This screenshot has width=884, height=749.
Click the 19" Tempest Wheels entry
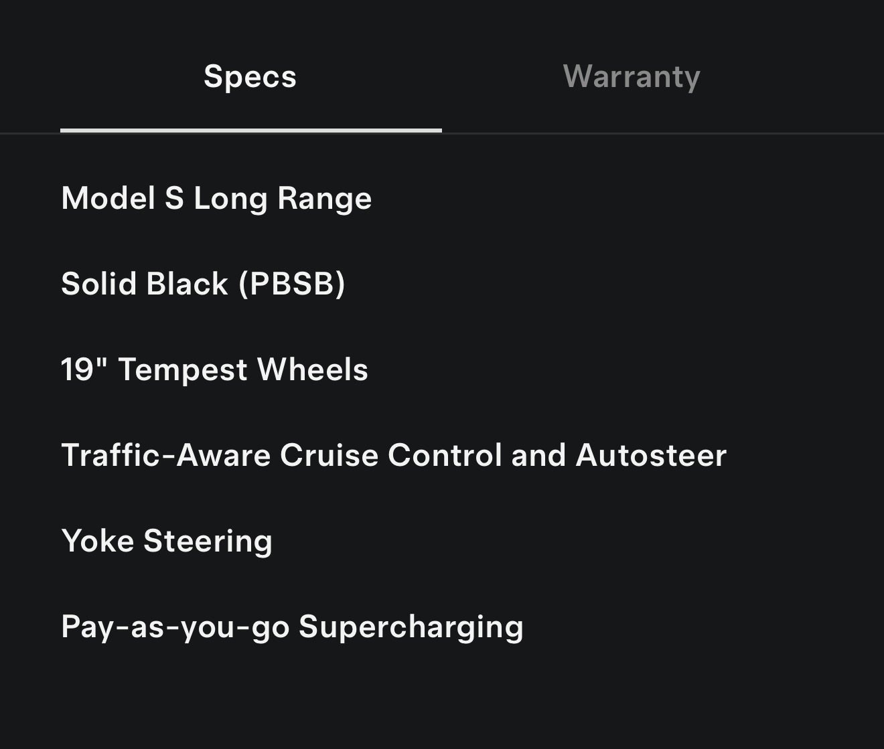click(x=214, y=369)
